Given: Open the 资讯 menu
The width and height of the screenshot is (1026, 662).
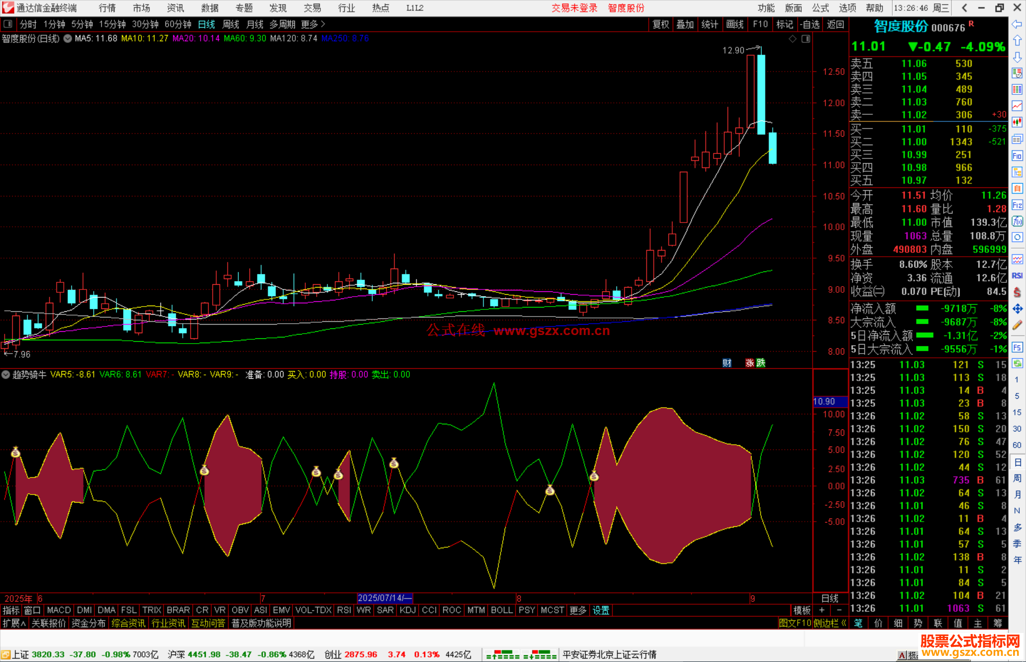Looking at the screenshot, I should 176,8.
